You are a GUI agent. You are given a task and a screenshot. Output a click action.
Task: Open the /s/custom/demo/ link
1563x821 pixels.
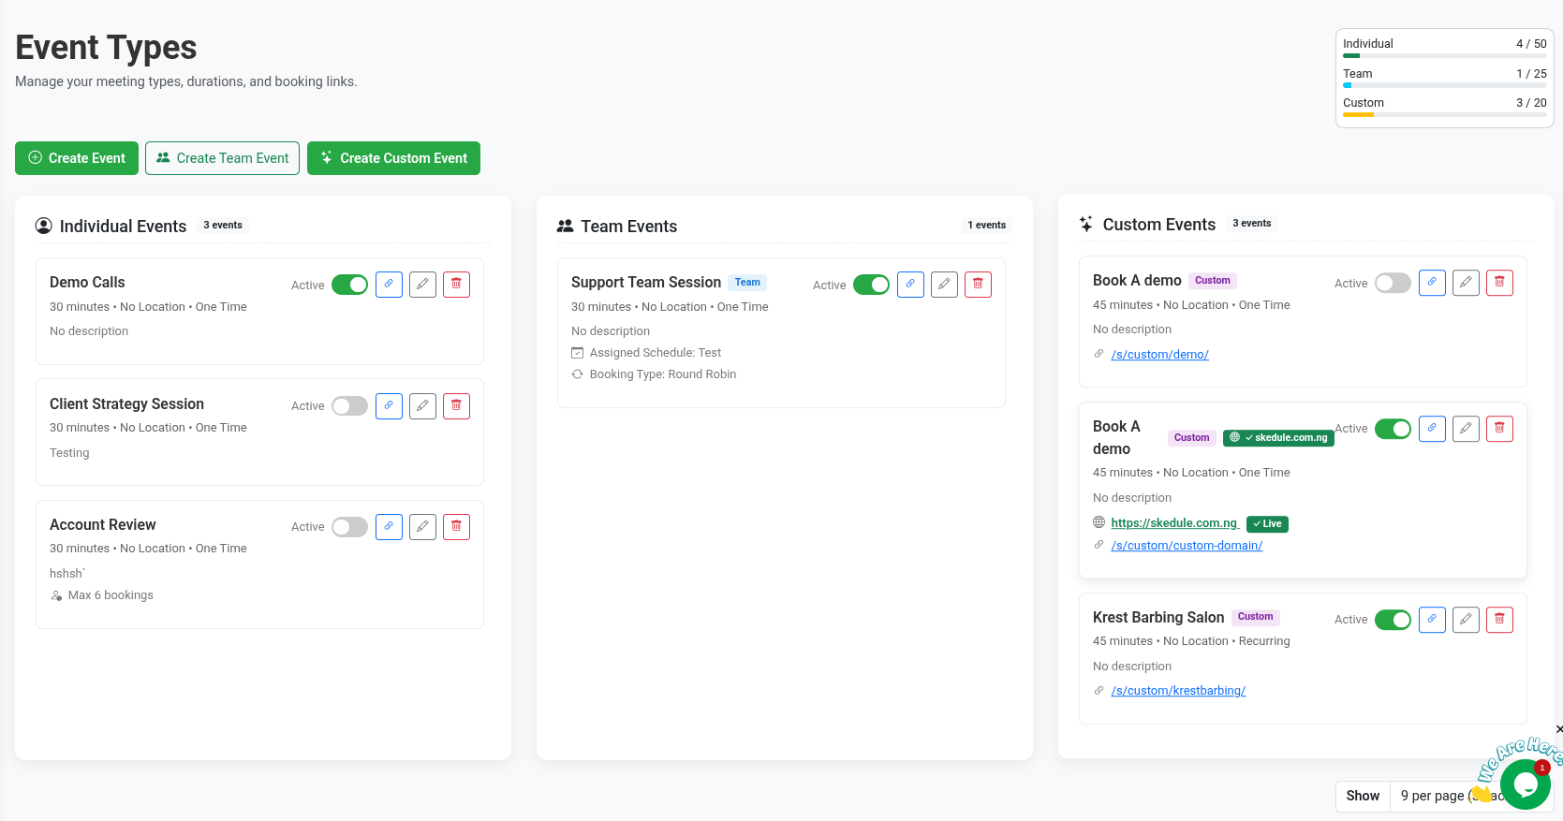(x=1159, y=355)
